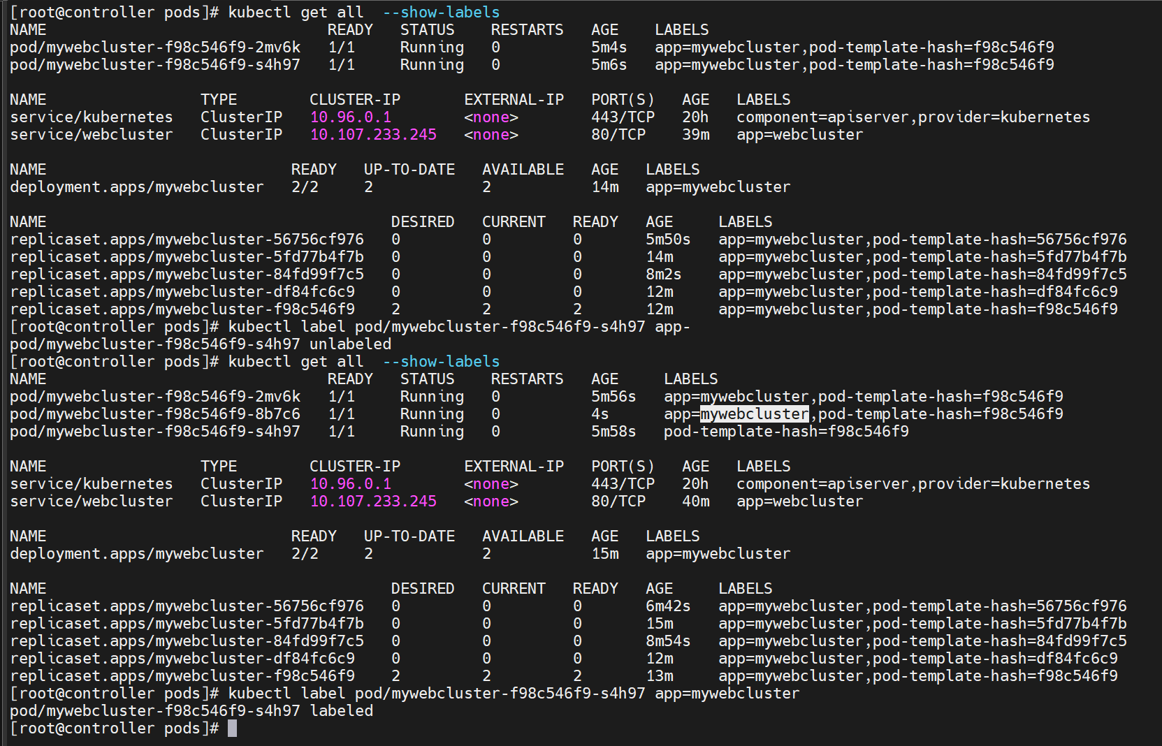Click replicaset f98c546f9 age 13m
The height and width of the screenshot is (746, 1162).
pyautogui.click(x=660, y=676)
